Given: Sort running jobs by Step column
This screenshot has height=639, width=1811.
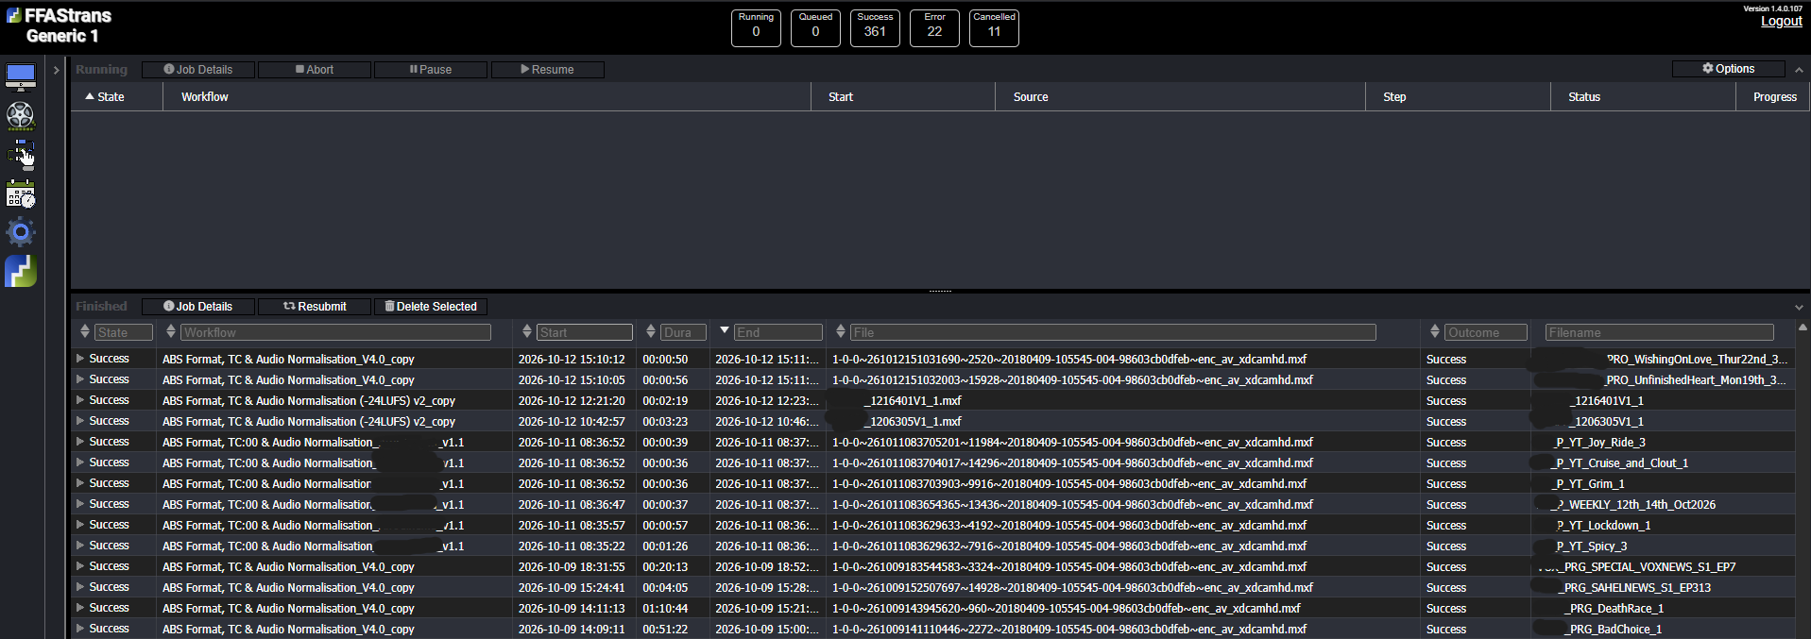Looking at the screenshot, I should click(1459, 97).
